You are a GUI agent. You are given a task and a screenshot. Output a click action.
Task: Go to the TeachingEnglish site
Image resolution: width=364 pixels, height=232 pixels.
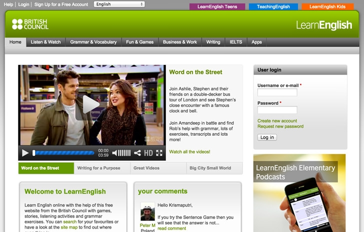(x=273, y=6)
